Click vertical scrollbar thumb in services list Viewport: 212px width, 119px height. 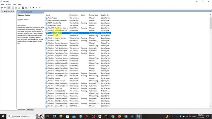tap(211, 23)
